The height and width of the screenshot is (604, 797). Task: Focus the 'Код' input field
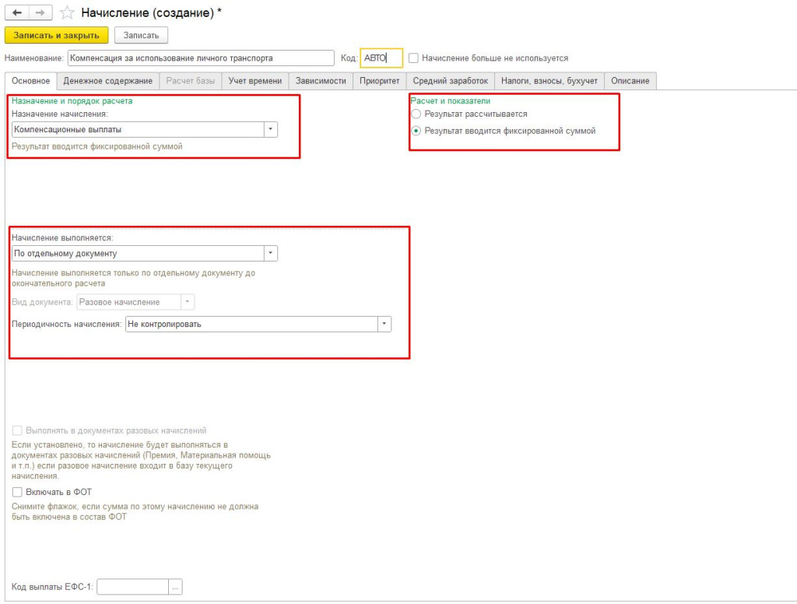pyautogui.click(x=381, y=58)
